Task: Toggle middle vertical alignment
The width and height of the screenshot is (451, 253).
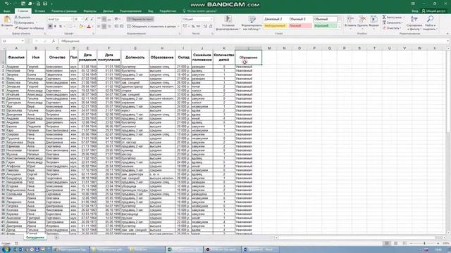Action: 104,19
